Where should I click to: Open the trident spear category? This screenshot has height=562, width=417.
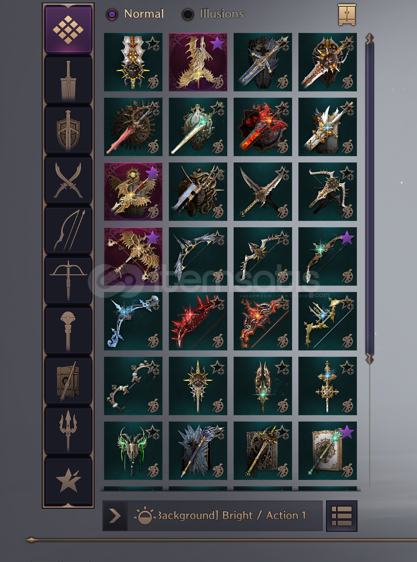[x=68, y=431]
